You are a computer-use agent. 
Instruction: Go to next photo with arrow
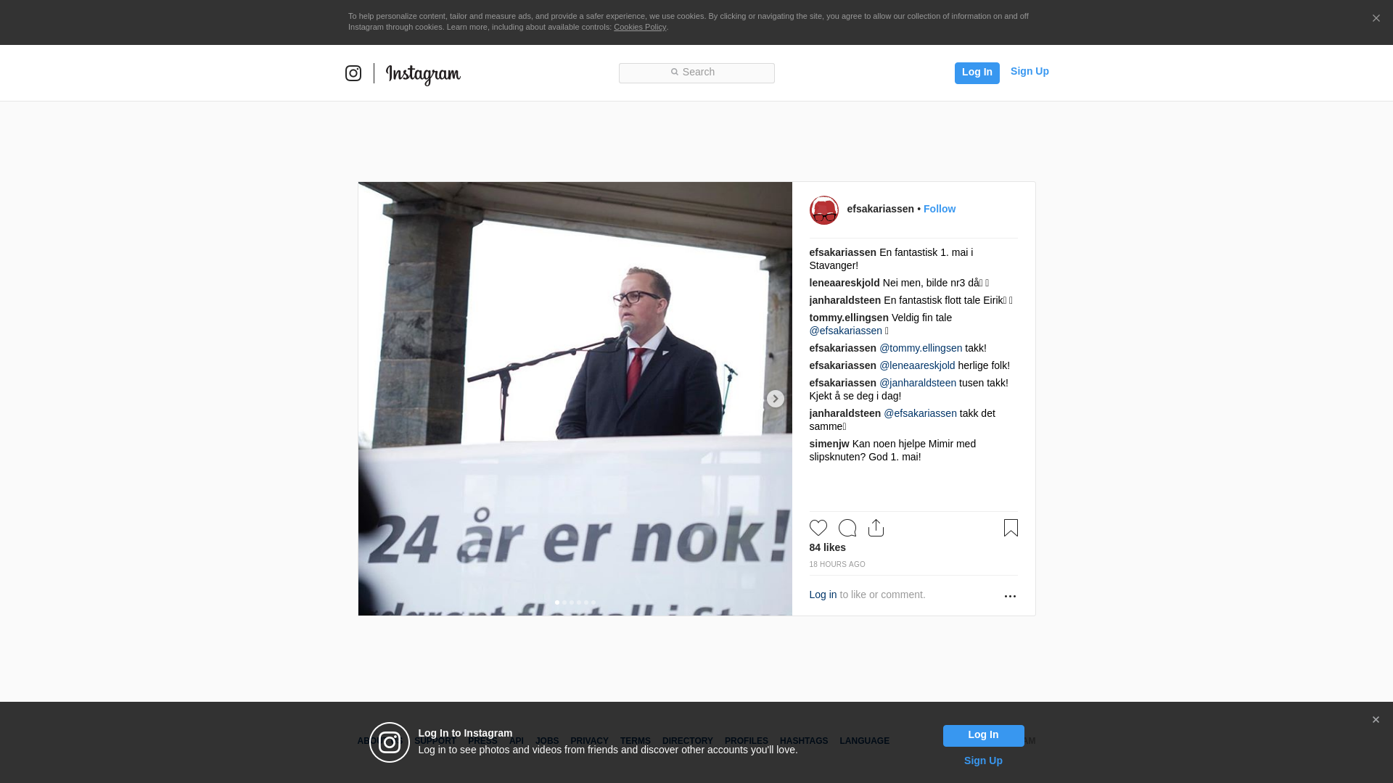(x=776, y=399)
